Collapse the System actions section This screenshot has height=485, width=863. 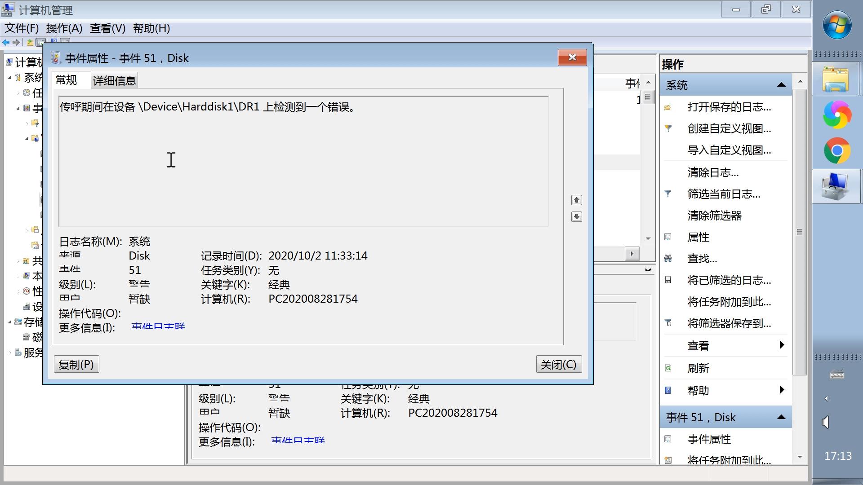[781, 85]
